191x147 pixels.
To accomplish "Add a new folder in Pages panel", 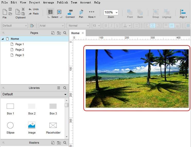I will [59, 33].
